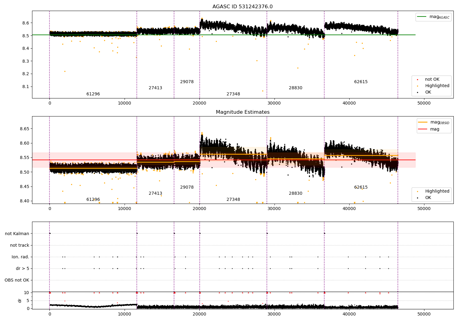Click the 'Ion. rad.' axis label
Viewport: 458px width, 321px height.
pyautogui.click(x=20, y=257)
